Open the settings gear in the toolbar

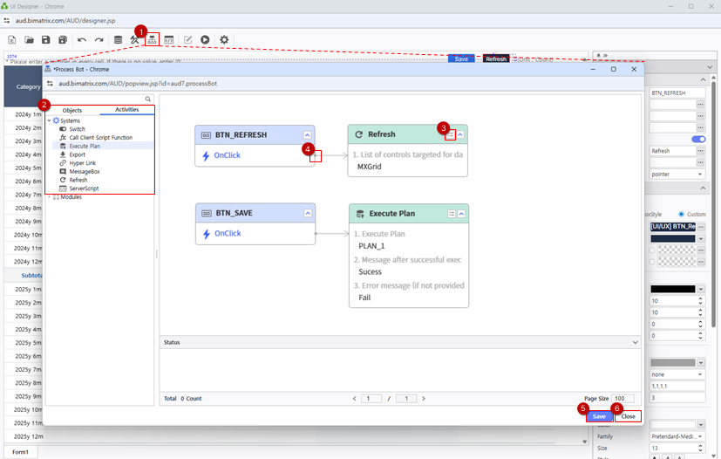point(224,40)
